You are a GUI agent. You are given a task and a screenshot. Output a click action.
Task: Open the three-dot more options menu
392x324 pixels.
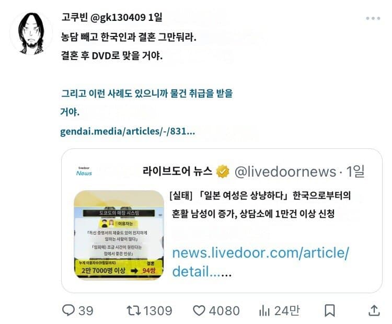pos(373,18)
